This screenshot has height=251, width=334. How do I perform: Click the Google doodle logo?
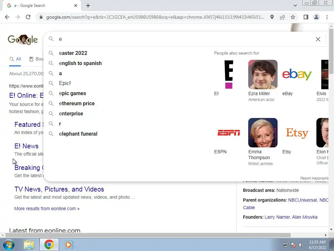point(23,40)
